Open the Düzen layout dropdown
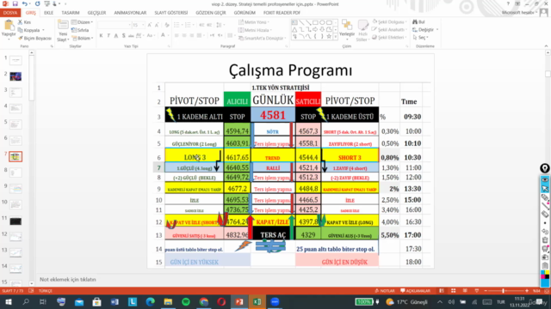The width and height of the screenshot is (551, 309). point(83,22)
